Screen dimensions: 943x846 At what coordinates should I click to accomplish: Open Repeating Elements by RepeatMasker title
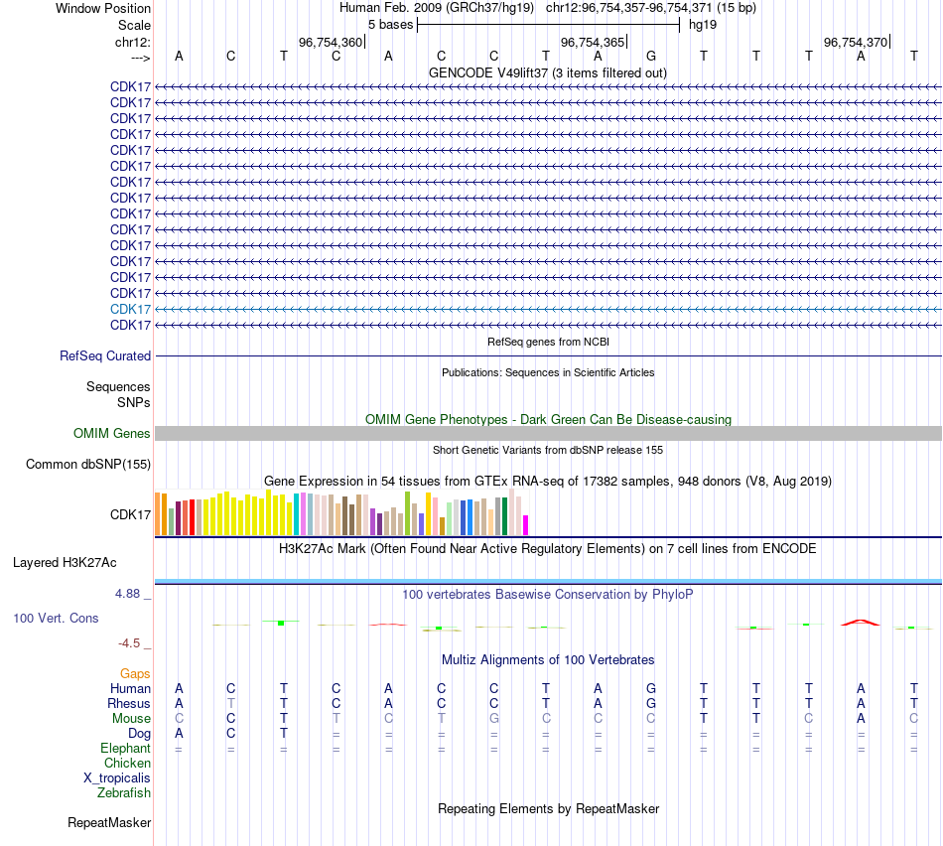tap(548, 809)
